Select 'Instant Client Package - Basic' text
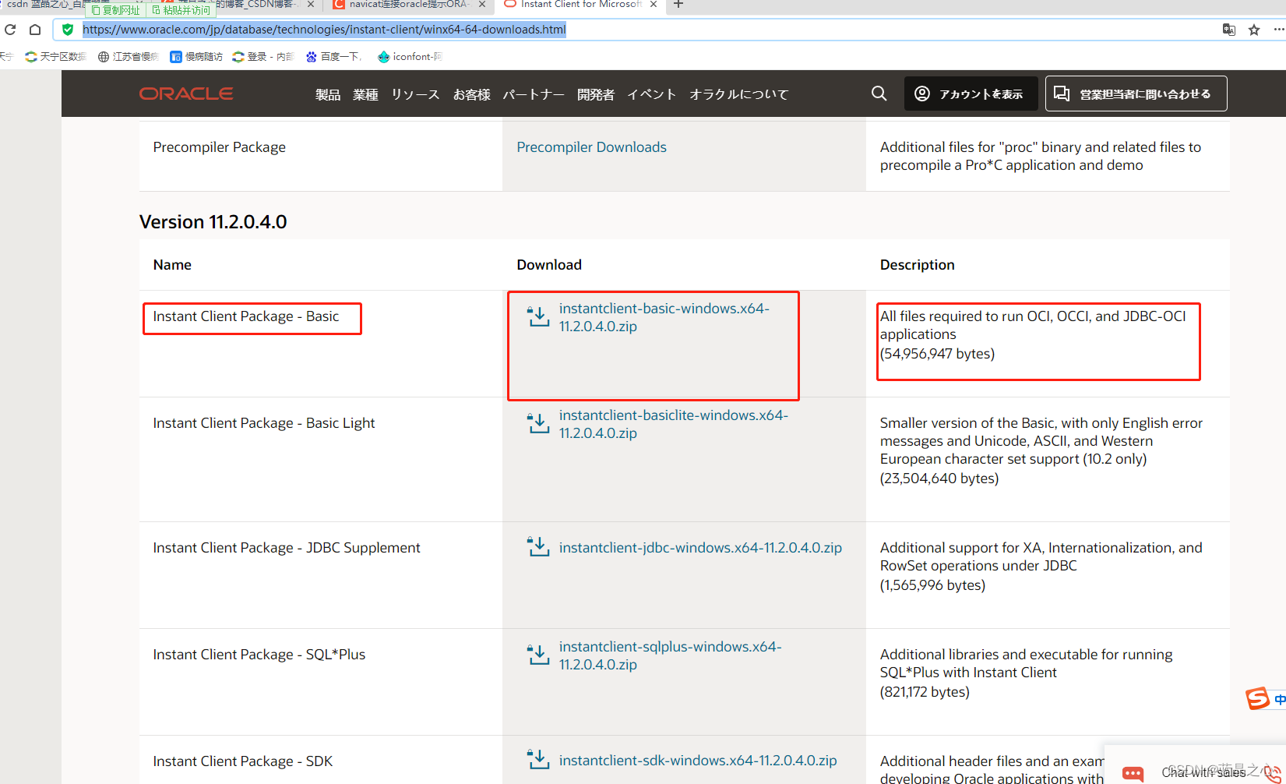The height and width of the screenshot is (784, 1286). point(246,316)
